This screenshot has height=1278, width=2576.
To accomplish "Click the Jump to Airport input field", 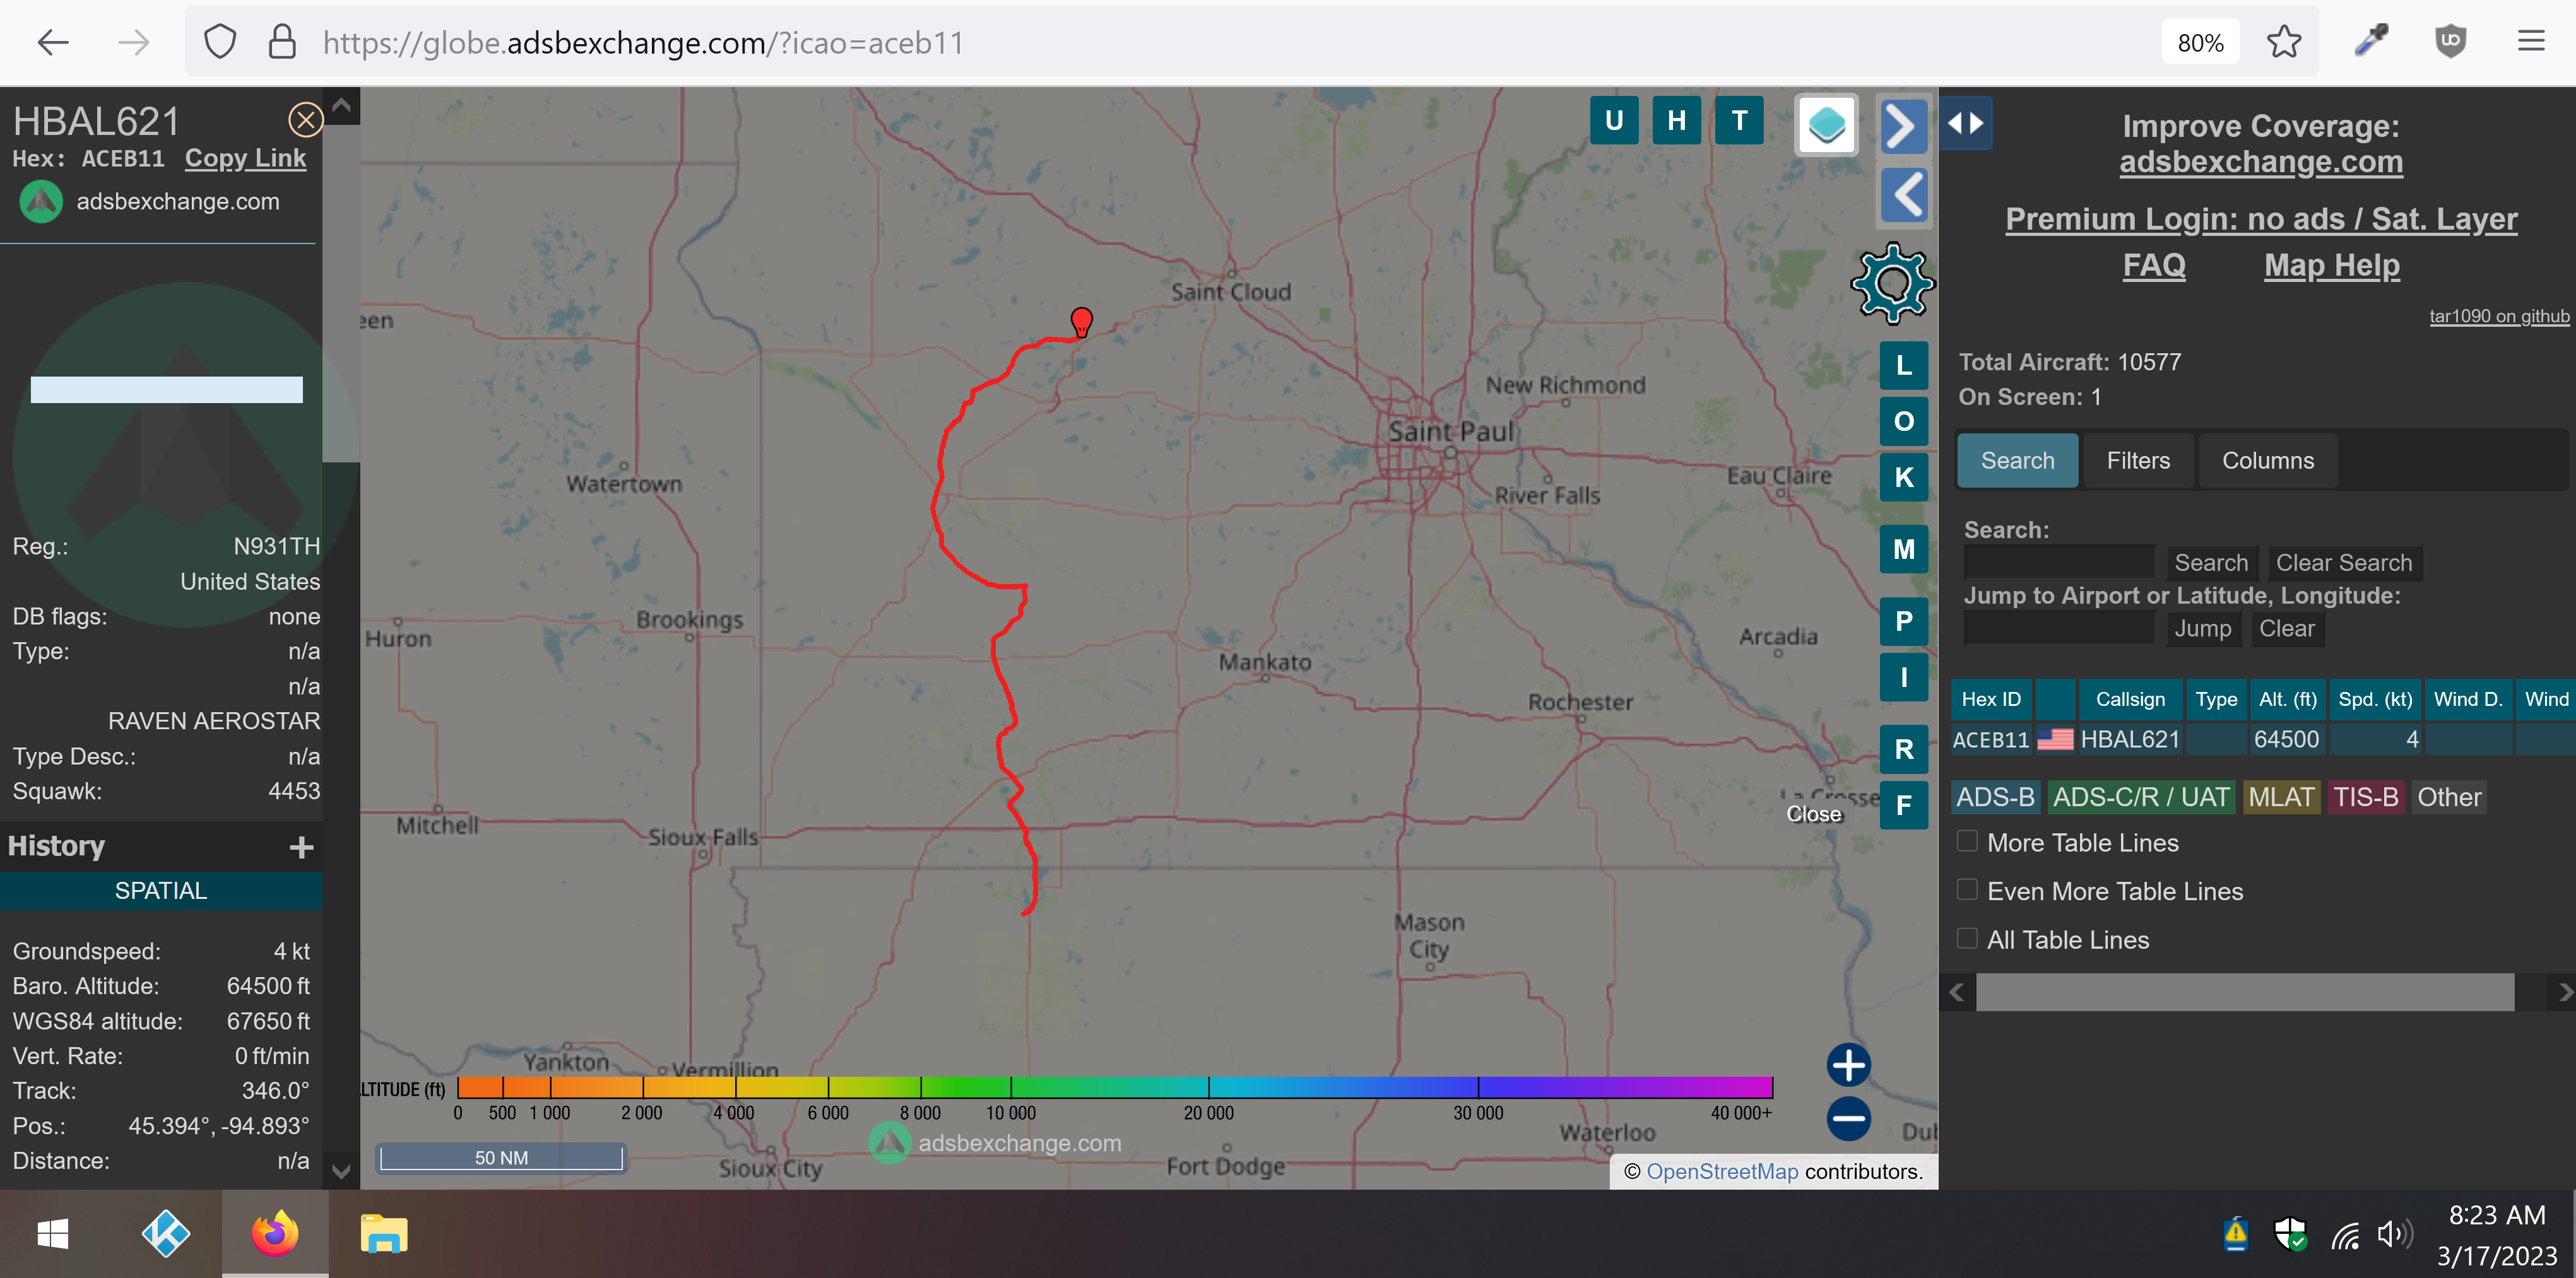I will click(2058, 628).
